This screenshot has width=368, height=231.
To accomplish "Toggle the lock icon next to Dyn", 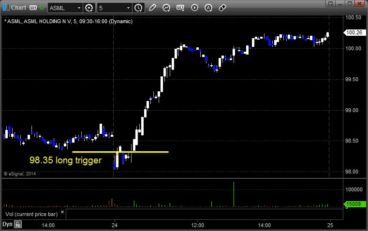I will click(x=18, y=224).
